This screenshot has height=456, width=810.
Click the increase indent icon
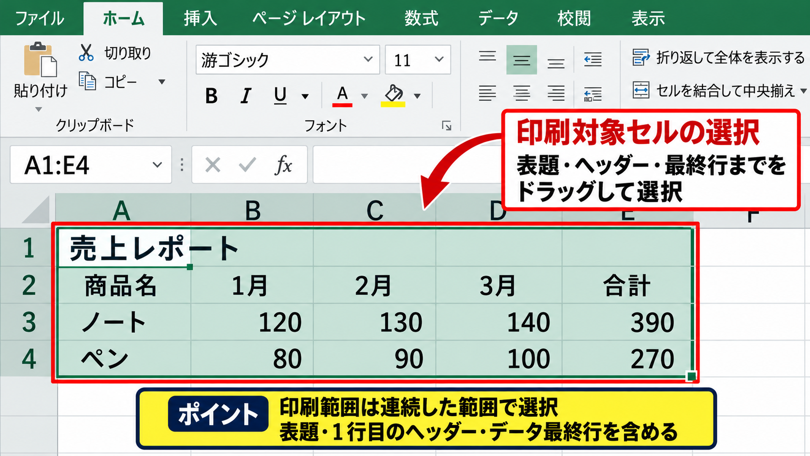coord(593,93)
